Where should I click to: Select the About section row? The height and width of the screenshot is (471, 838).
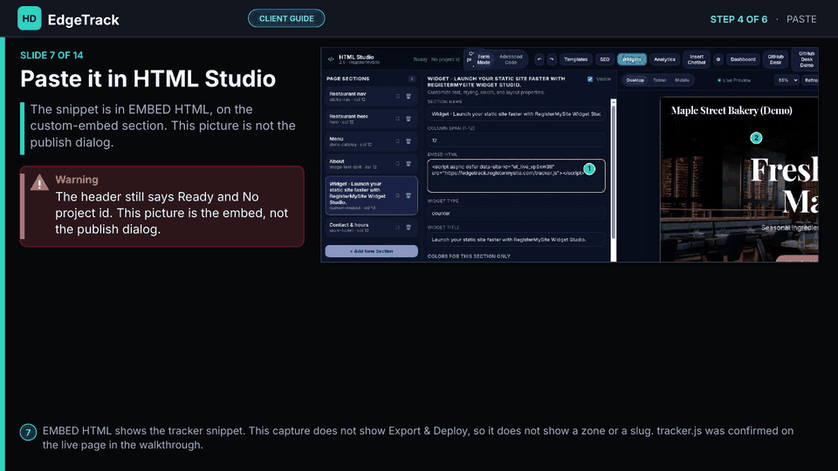pyautogui.click(x=372, y=164)
